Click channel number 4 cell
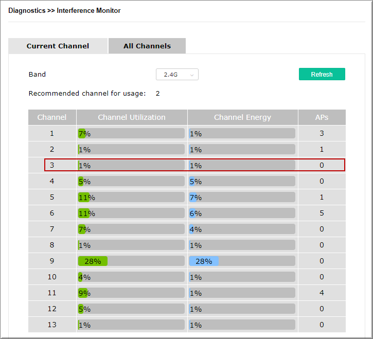The image size is (373, 339). click(52, 181)
